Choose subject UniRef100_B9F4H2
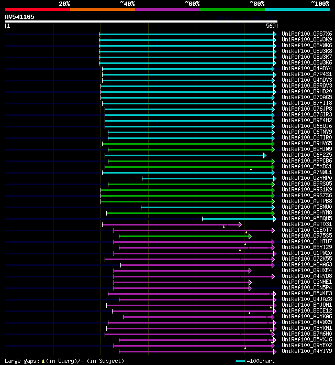 click(307, 120)
